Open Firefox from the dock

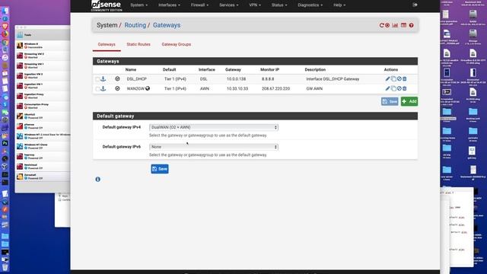pyautogui.click(x=5, y=34)
